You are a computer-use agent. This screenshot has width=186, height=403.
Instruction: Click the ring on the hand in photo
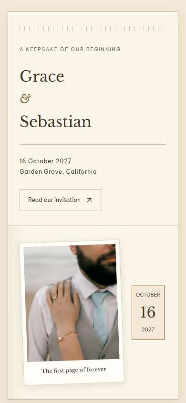click(55, 298)
